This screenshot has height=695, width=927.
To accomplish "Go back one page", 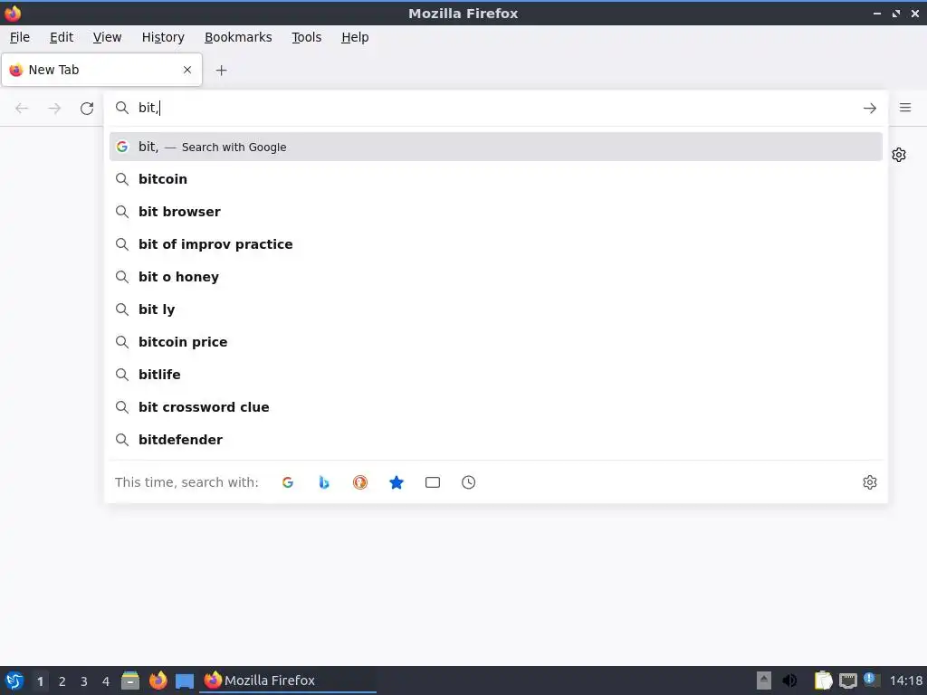I will click(22, 109).
